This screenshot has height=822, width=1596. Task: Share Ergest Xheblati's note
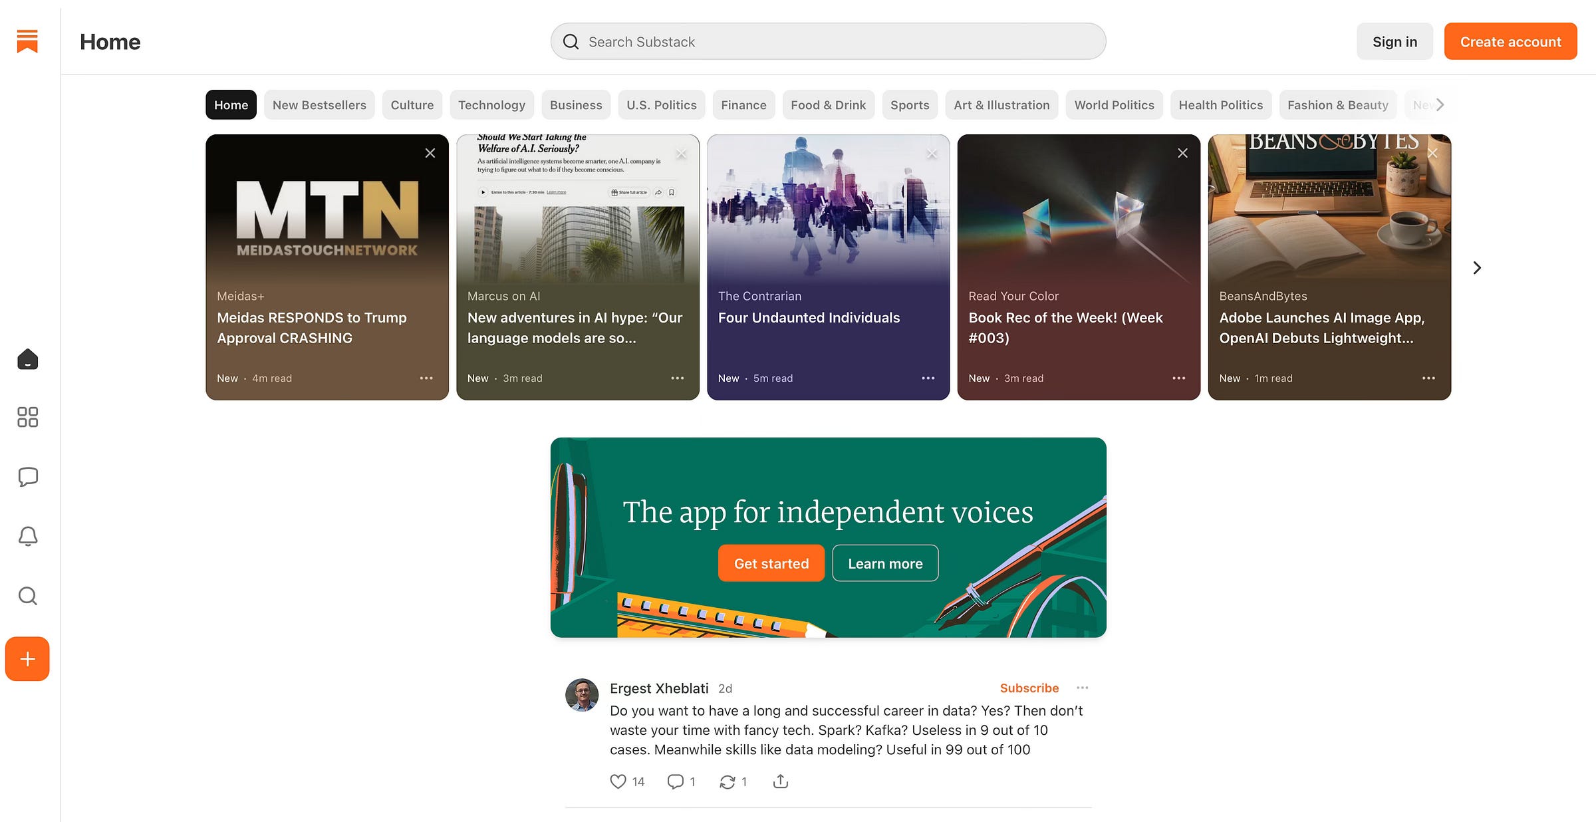pos(781,781)
